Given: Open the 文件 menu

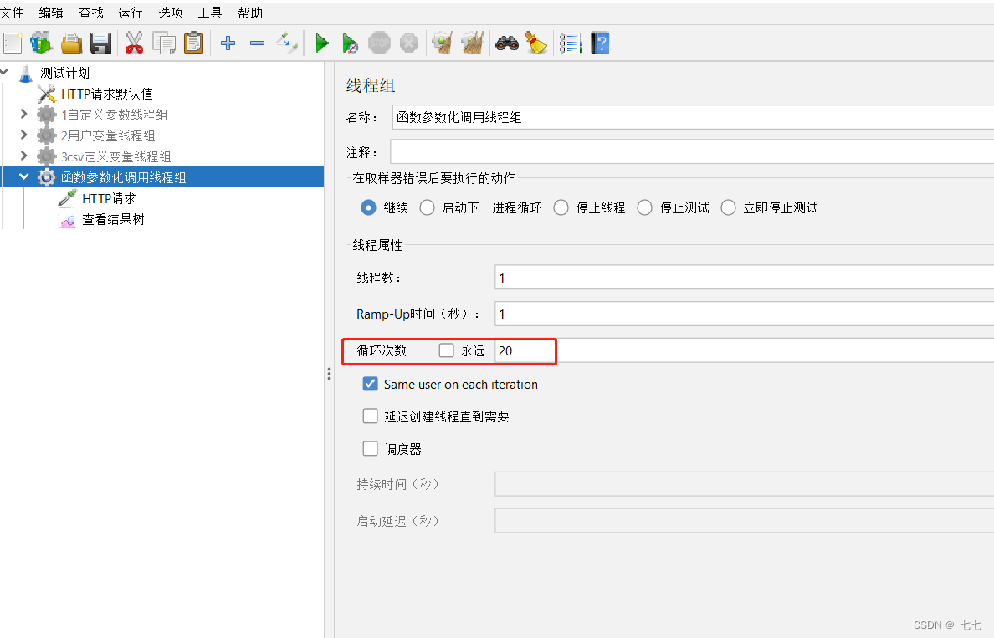Looking at the screenshot, I should (x=12, y=13).
